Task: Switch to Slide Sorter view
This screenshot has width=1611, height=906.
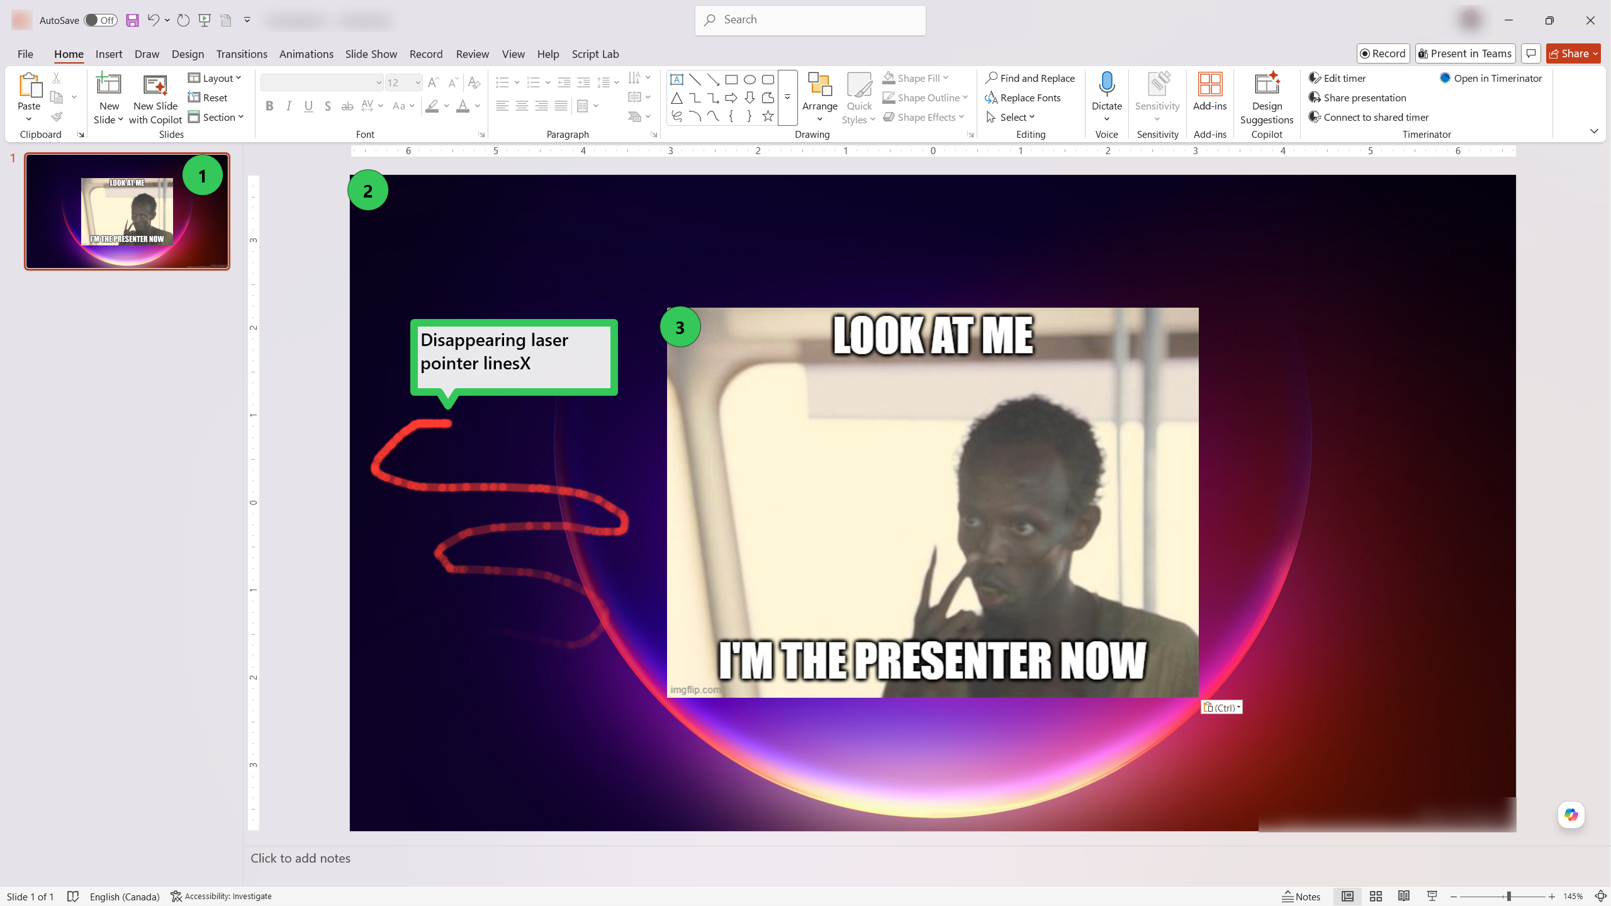Action: (1376, 897)
